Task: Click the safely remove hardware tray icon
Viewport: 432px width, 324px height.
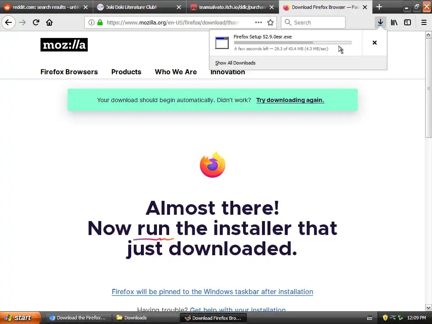Action: [x=400, y=318]
